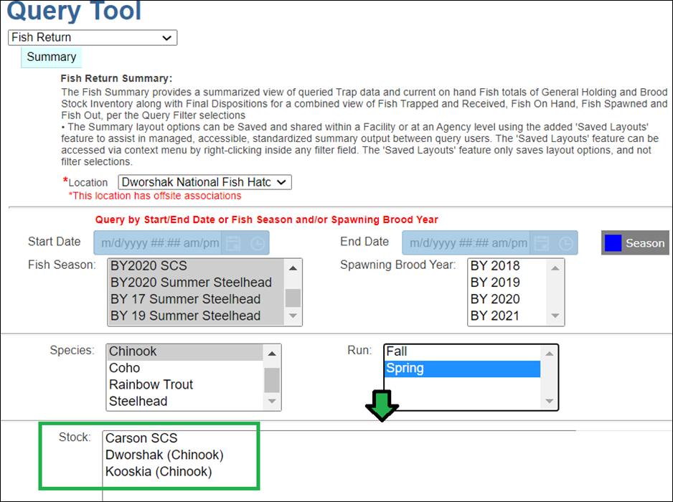Open the End Date clock time picker
The width and height of the screenshot is (673, 502).
tap(566, 244)
